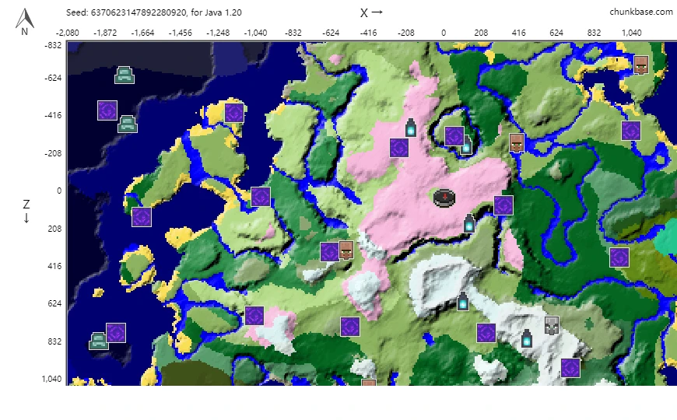Click village icon near X 416, Z -260
The image size is (677, 420).
pos(517,142)
